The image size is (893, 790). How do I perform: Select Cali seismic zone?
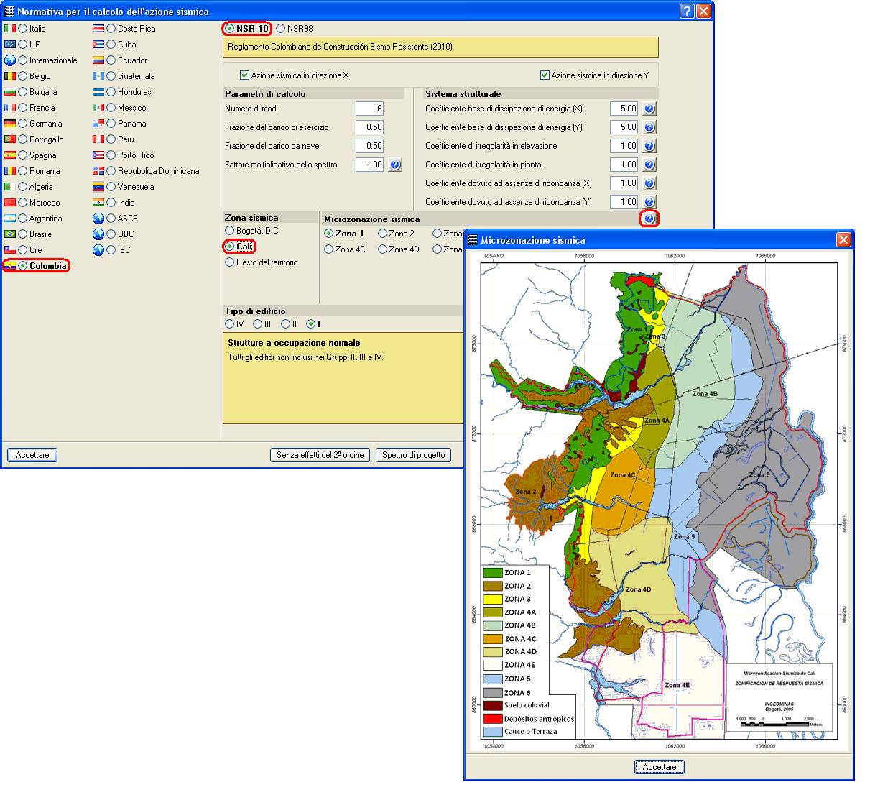(230, 247)
